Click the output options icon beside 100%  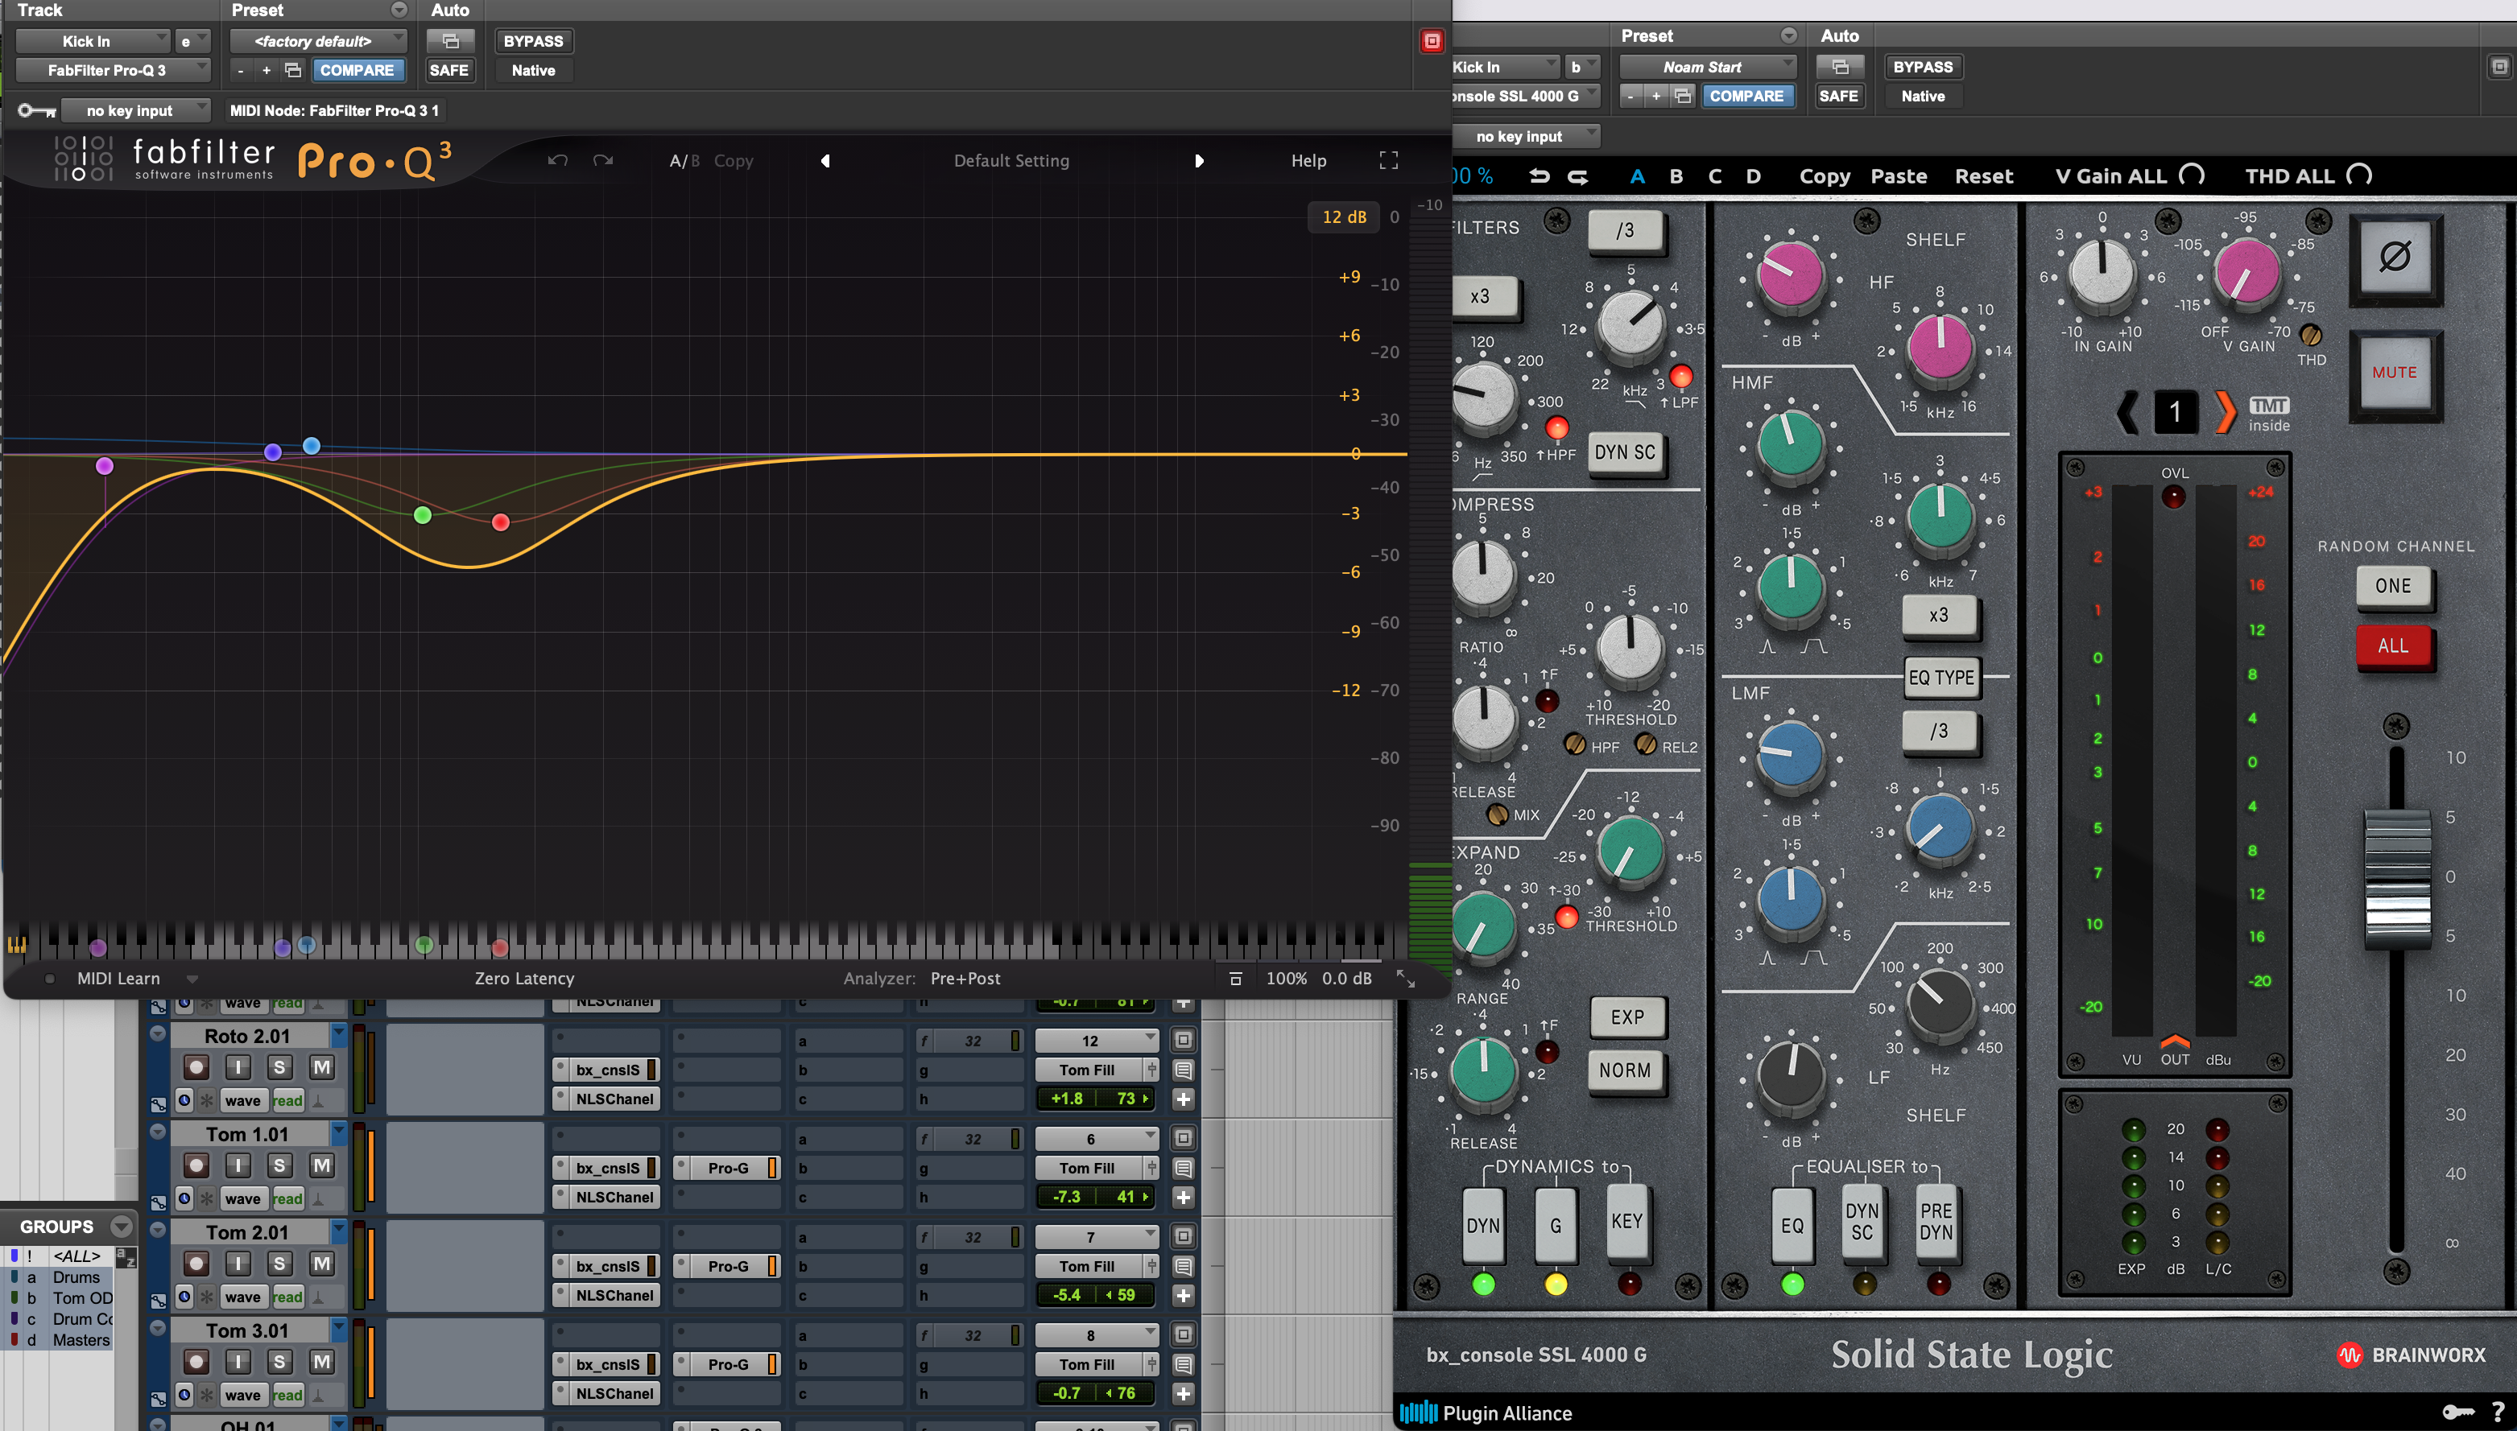[1236, 979]
